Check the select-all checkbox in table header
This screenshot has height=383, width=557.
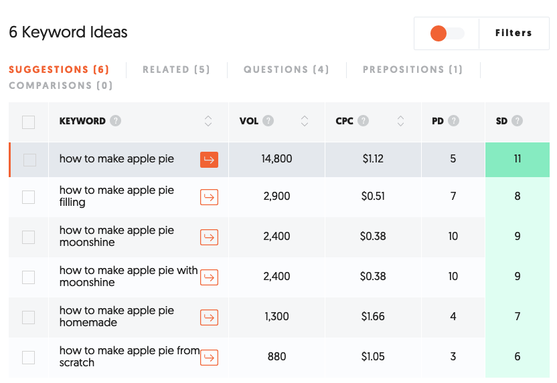(28, 122)
